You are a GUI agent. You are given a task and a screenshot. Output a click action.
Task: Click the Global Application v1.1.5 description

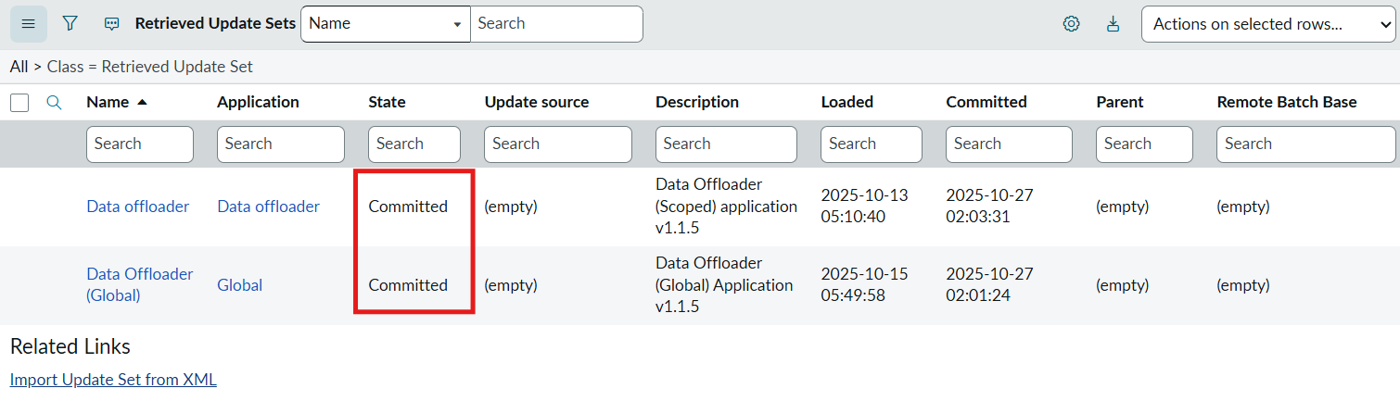pyautogui.click(x=724, y=285)
